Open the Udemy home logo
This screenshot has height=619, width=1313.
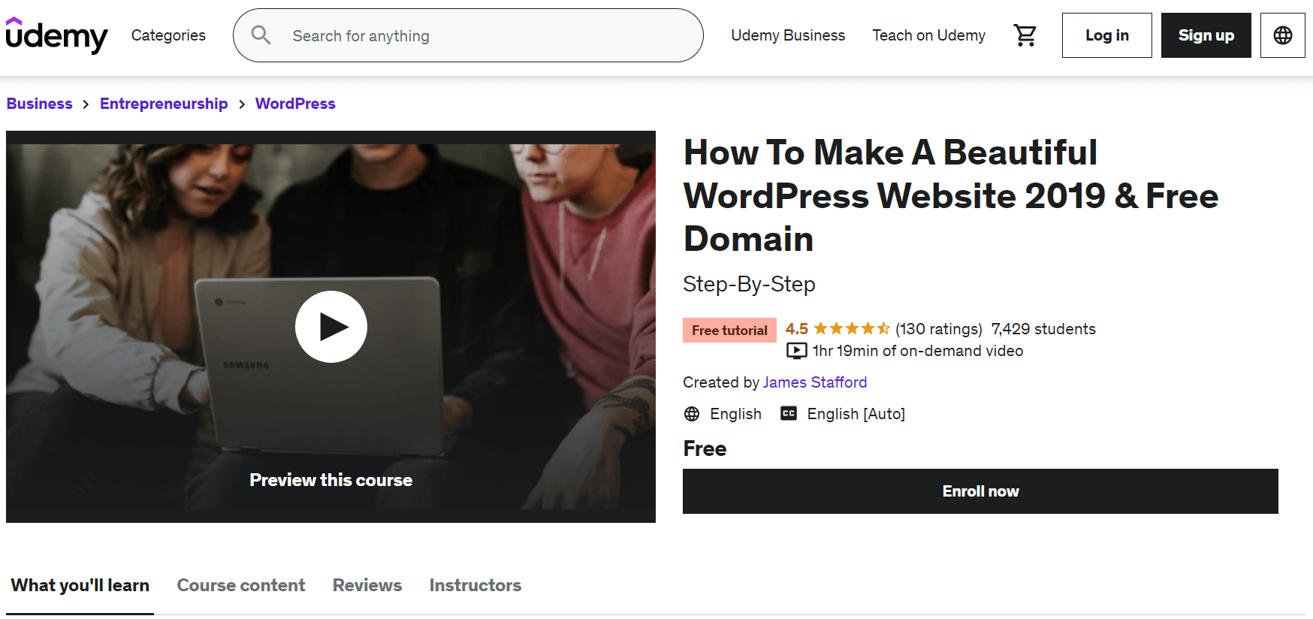[56, 35]
